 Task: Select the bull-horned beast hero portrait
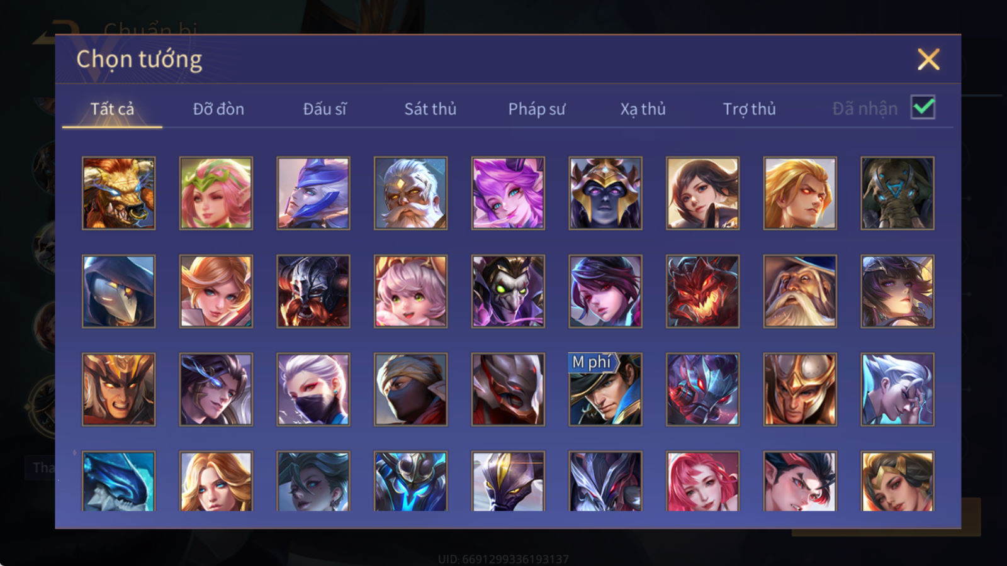coord(119,193)
